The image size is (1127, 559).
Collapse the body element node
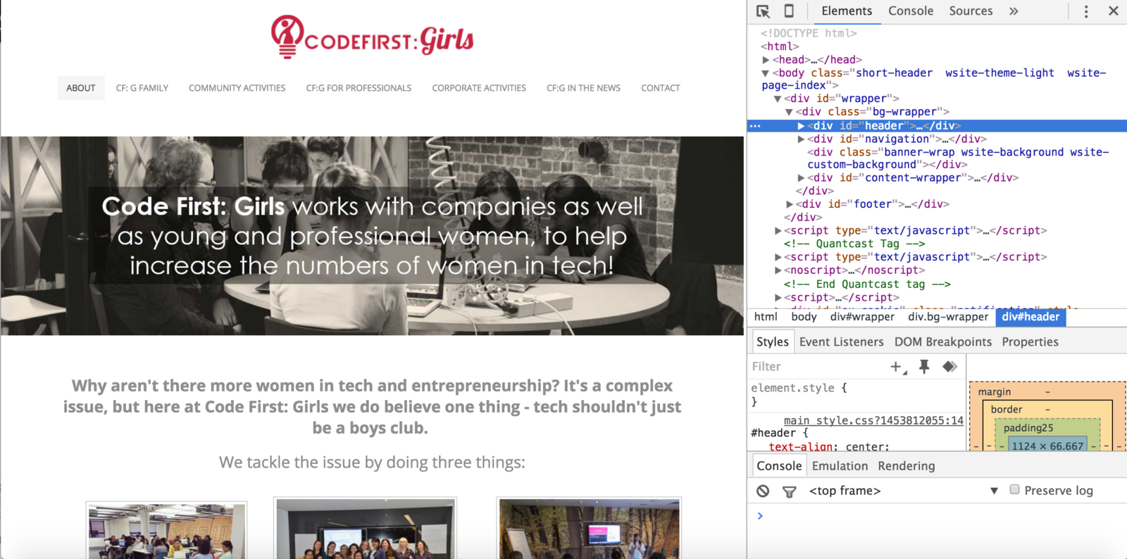(x=766, y=73)
